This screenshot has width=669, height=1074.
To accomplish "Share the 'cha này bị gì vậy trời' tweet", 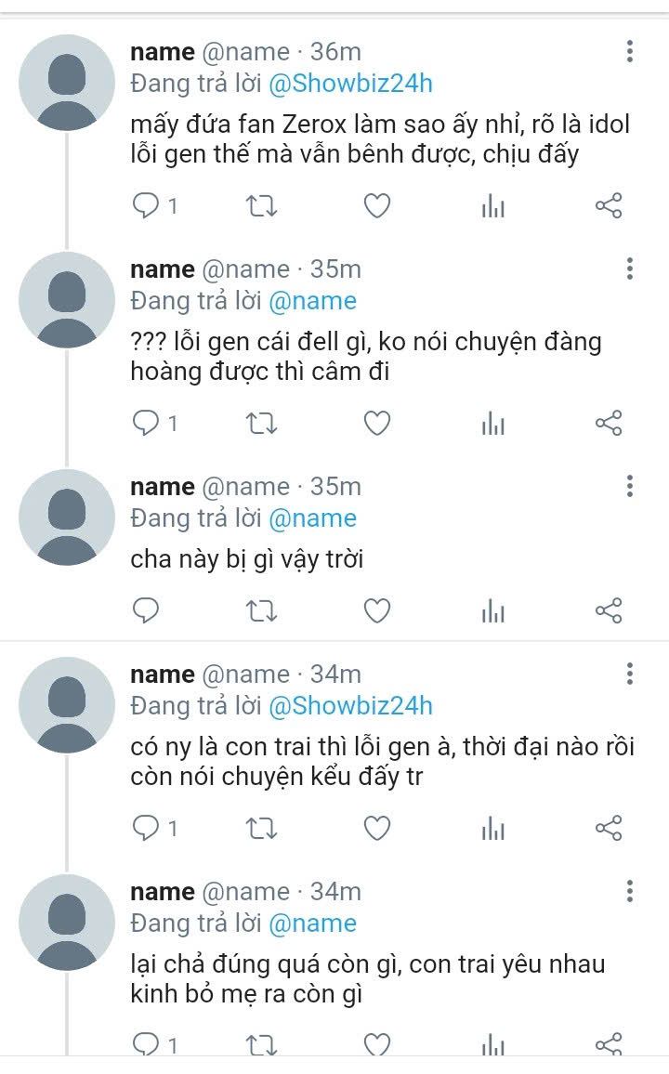I will 608,610.
